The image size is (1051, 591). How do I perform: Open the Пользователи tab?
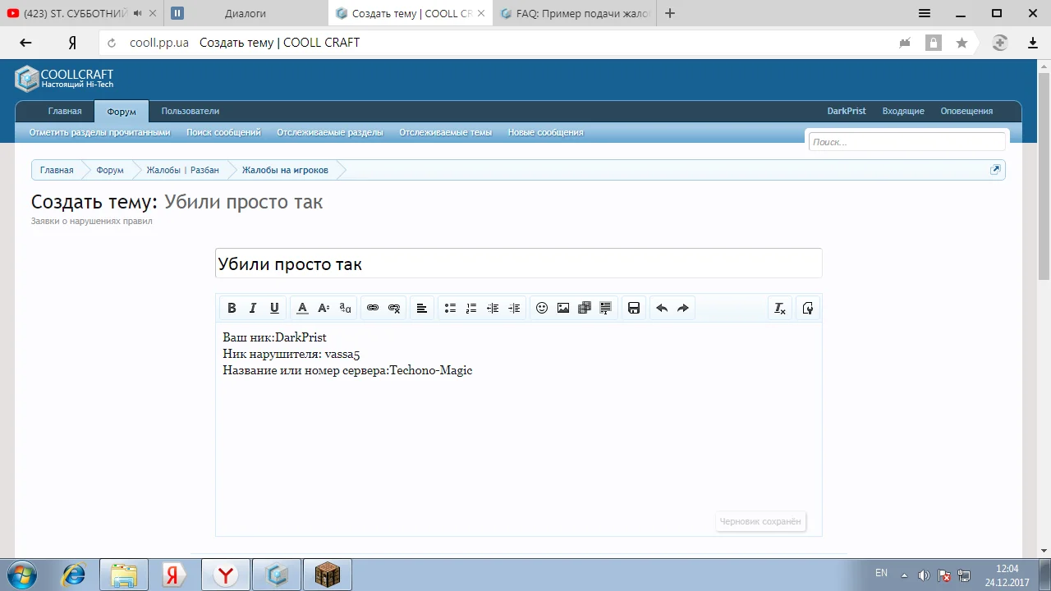click(190, 111)
